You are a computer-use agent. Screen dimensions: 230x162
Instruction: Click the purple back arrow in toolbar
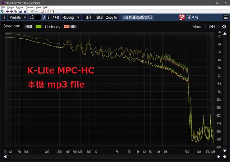click(x=7, y=11)
